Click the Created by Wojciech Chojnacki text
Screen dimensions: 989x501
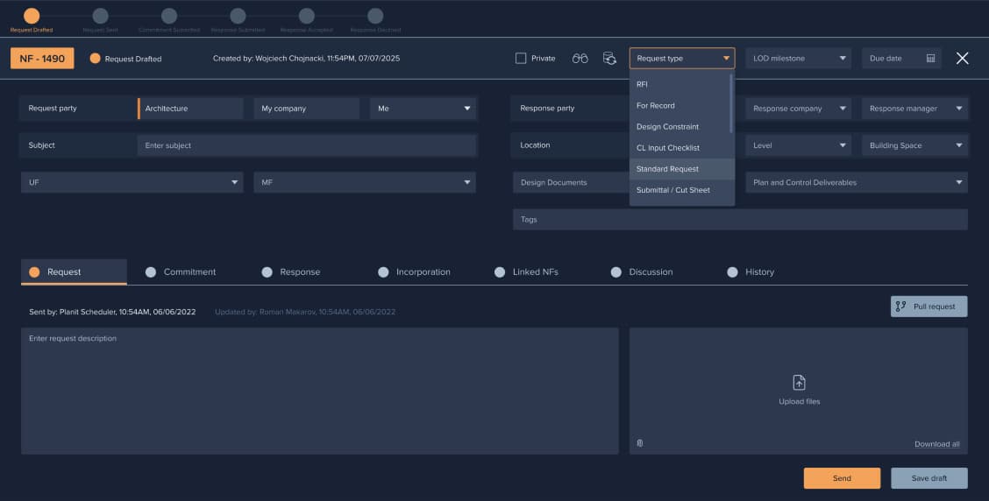click(x=307, y=58)
